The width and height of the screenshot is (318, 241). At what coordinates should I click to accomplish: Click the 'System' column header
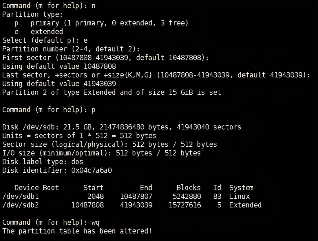coord(241,188)
